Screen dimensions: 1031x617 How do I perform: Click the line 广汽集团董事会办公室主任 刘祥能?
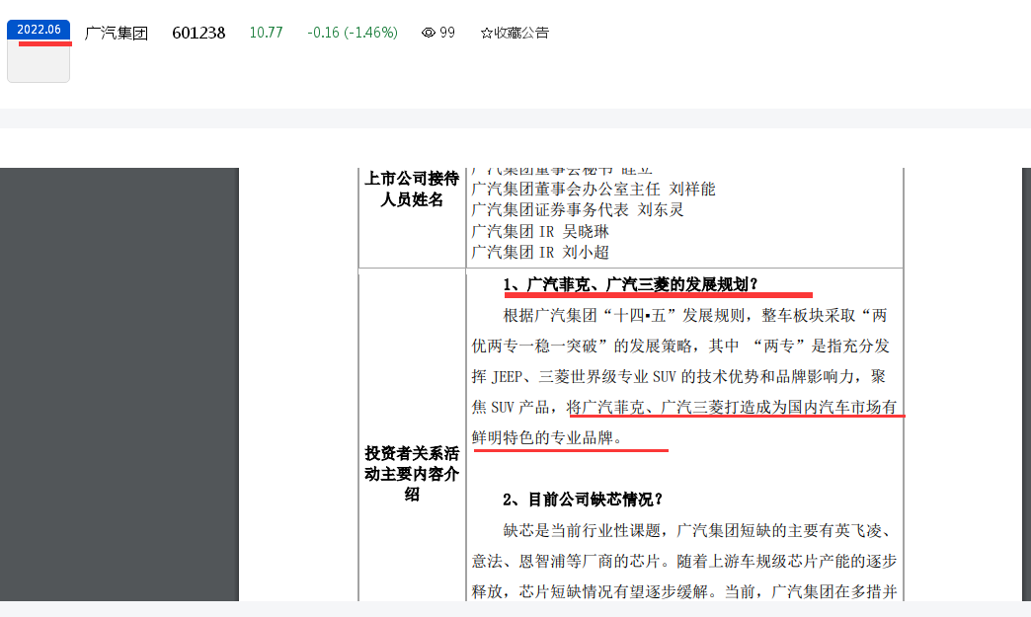point(594,190)
